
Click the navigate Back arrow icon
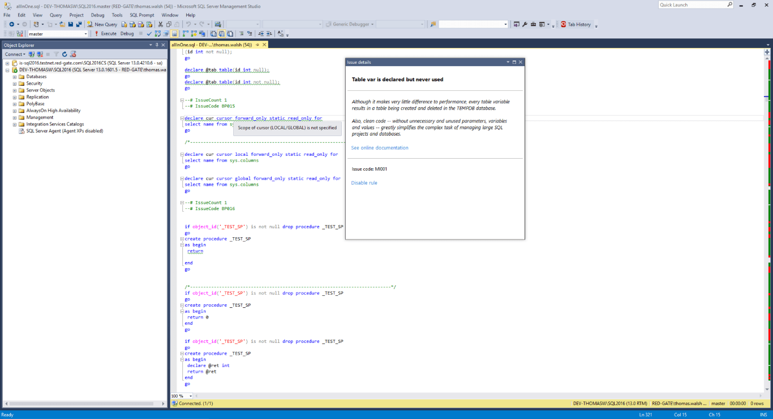coord(11,24)
